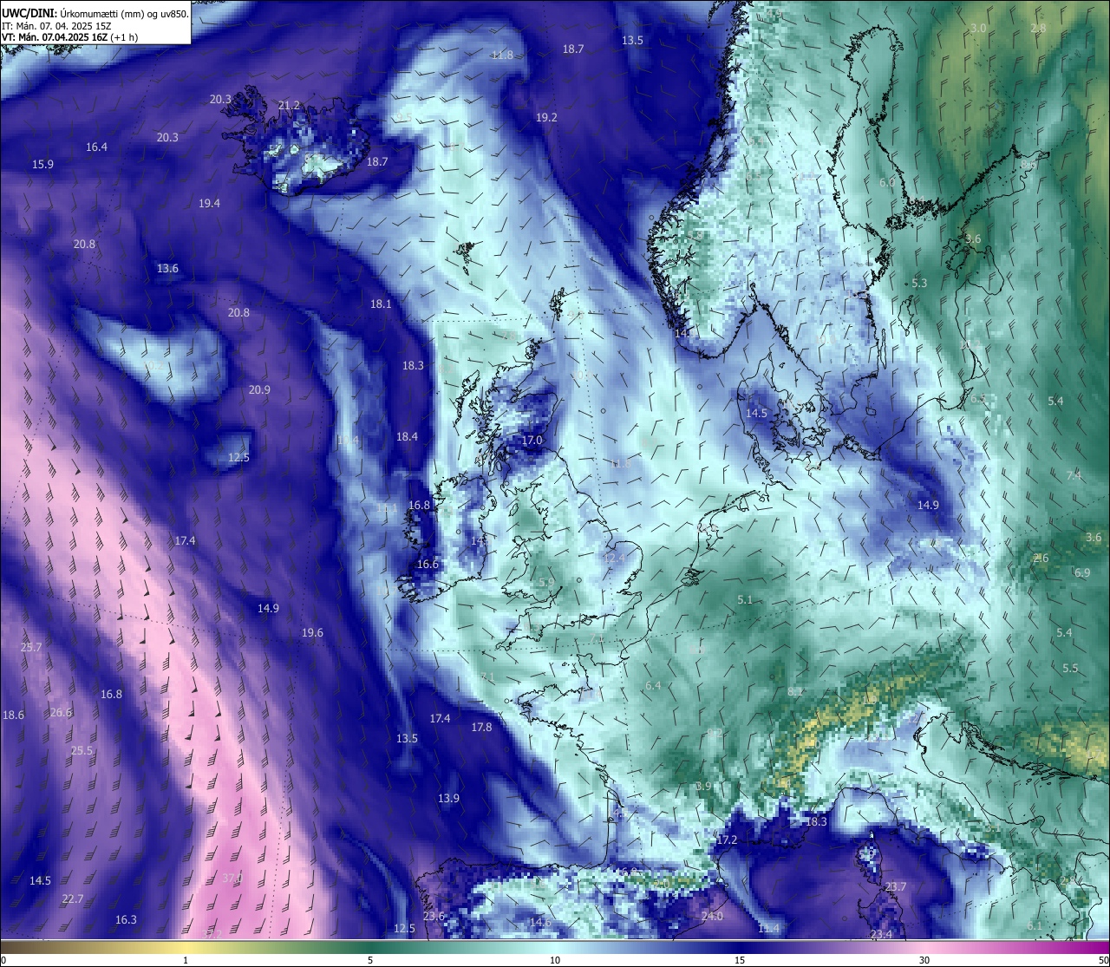Click the colorbar tick label 30
Screen dimensions: 1110x967
pos(924,960)
